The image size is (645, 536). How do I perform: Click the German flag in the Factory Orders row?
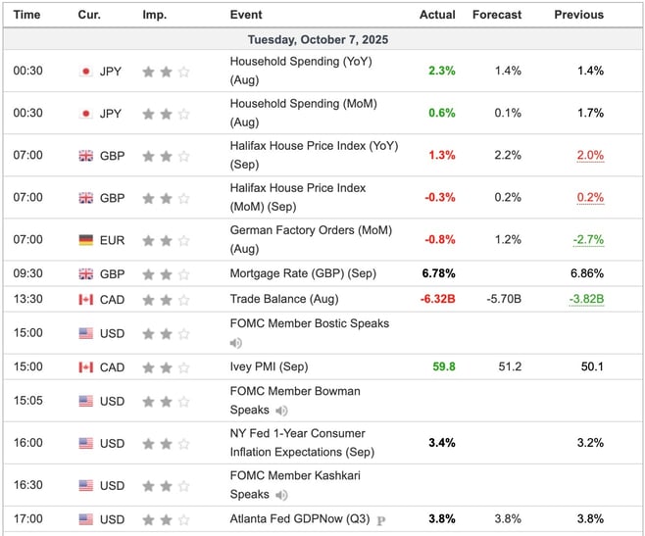click(x=85, y=240)
